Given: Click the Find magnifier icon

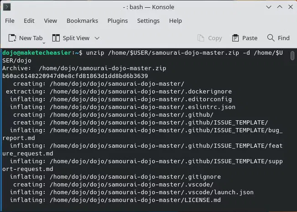Looking at the screenshot, I should (x=271, y=38).
